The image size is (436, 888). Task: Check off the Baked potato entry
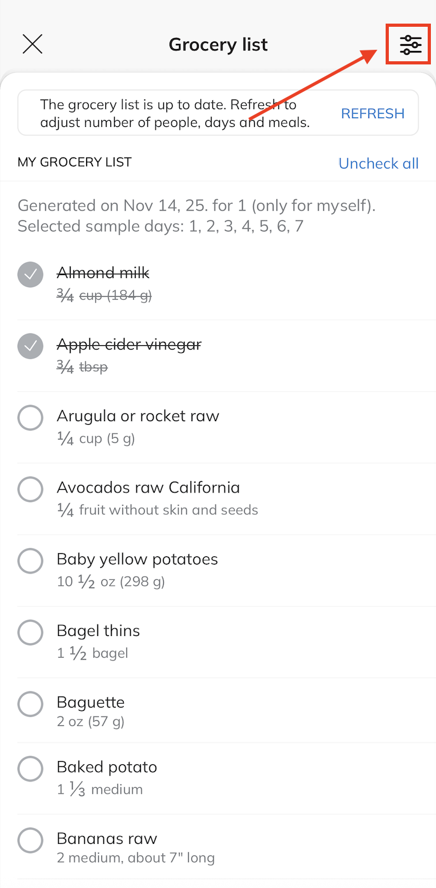30,769
